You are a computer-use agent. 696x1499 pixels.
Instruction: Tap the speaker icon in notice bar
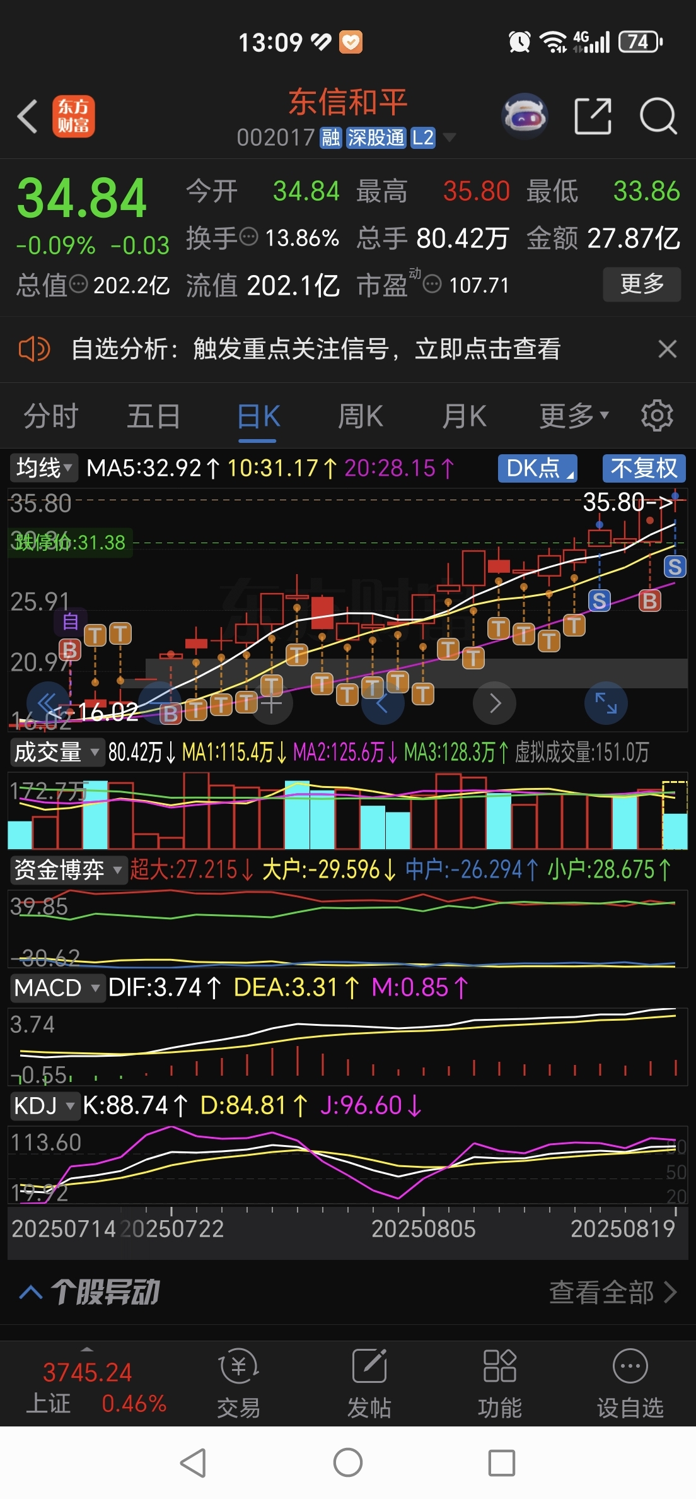pyautogui.click(x=35, y=349)
